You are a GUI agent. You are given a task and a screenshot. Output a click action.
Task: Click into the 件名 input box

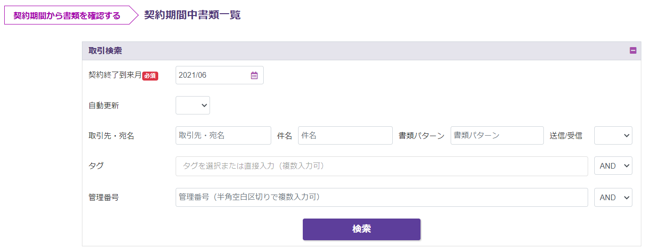[345, 136]
